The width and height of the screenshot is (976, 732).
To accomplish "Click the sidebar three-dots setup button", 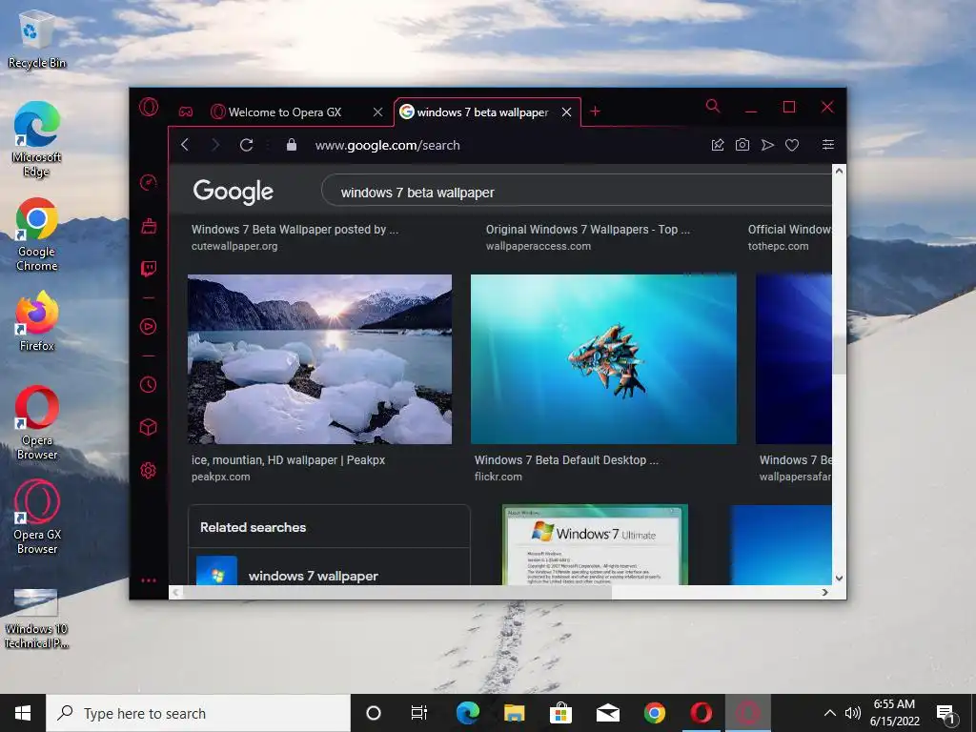I will (x=148, y=580).
